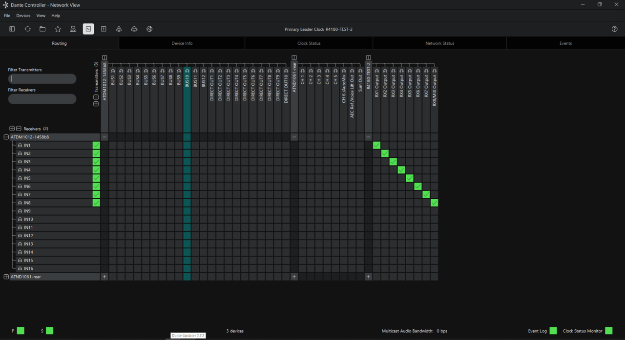625x340 pixels.
Task: Click the headphone icon above BUS1
Action: pyautogui.click(x=113, y=71)
